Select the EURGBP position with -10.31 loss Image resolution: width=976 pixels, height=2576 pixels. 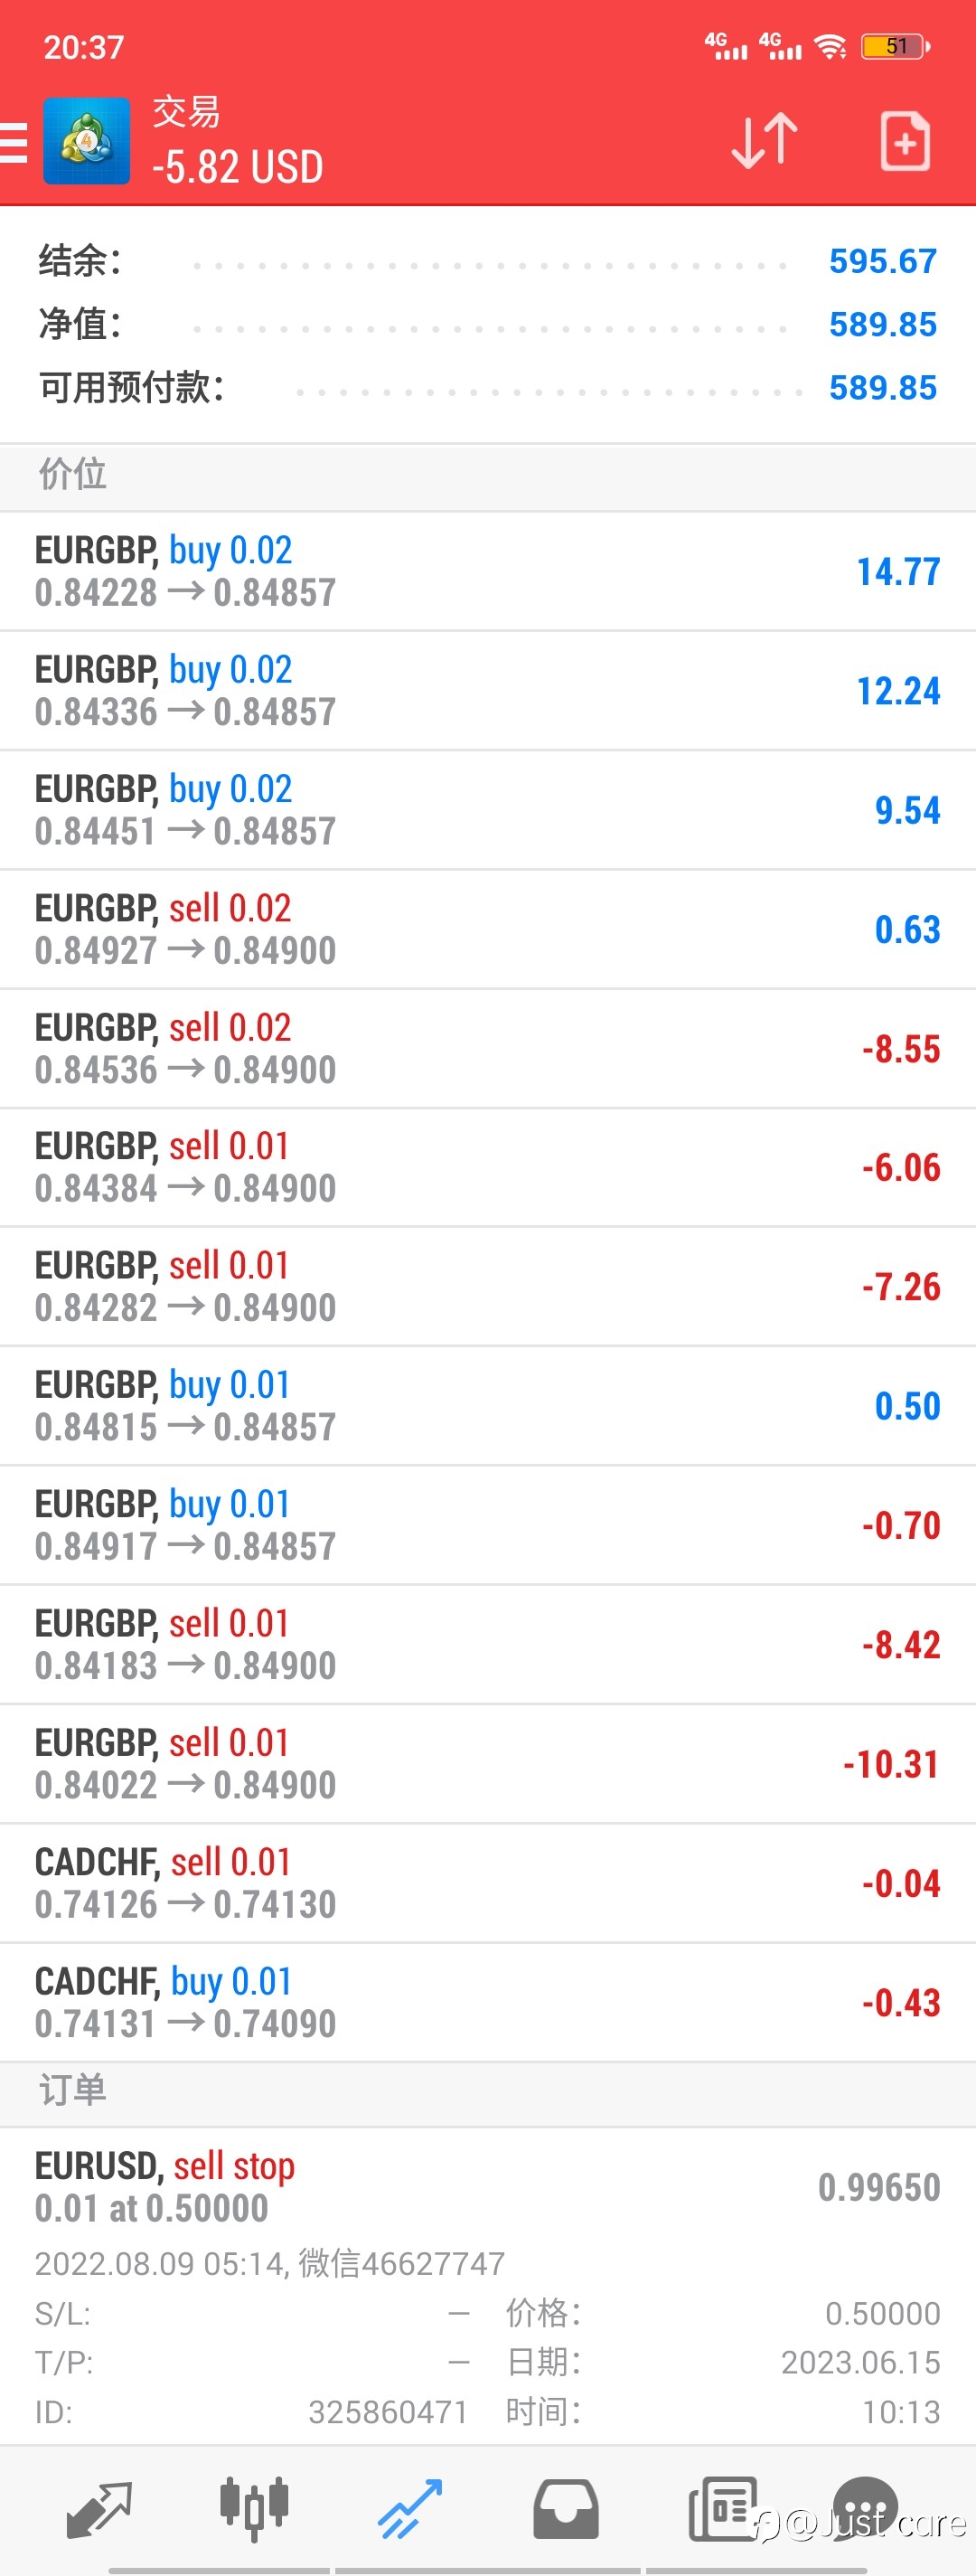pyautogui.click(x=487, y=1764)
